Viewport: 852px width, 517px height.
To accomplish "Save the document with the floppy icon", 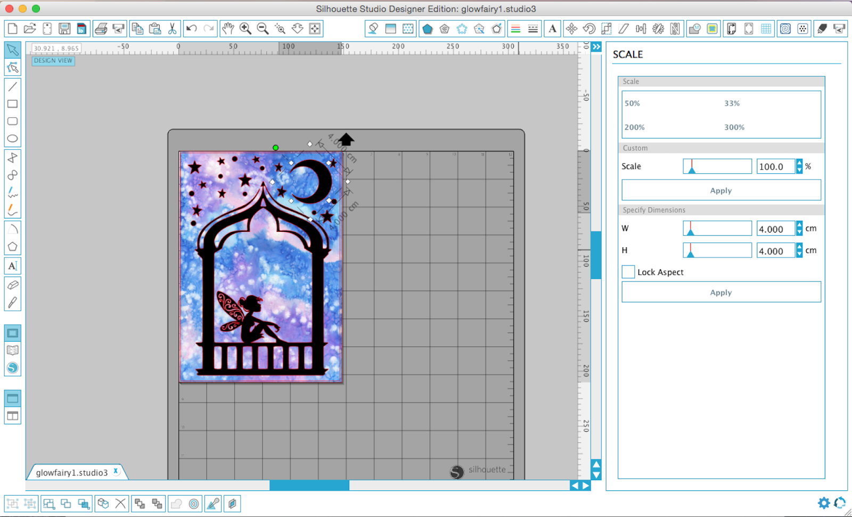I will [x=64, y=29].
